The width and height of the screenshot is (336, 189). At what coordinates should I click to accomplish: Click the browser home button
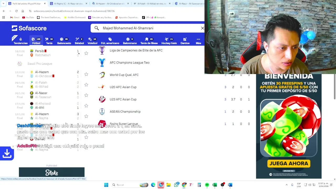23,11
